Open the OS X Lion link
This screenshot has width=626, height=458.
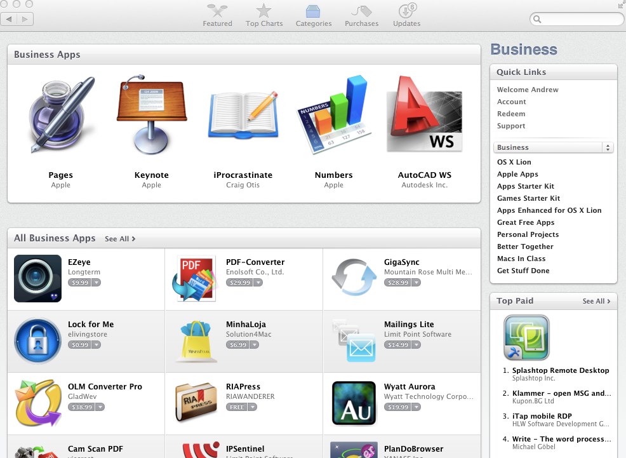coord(514,162)
